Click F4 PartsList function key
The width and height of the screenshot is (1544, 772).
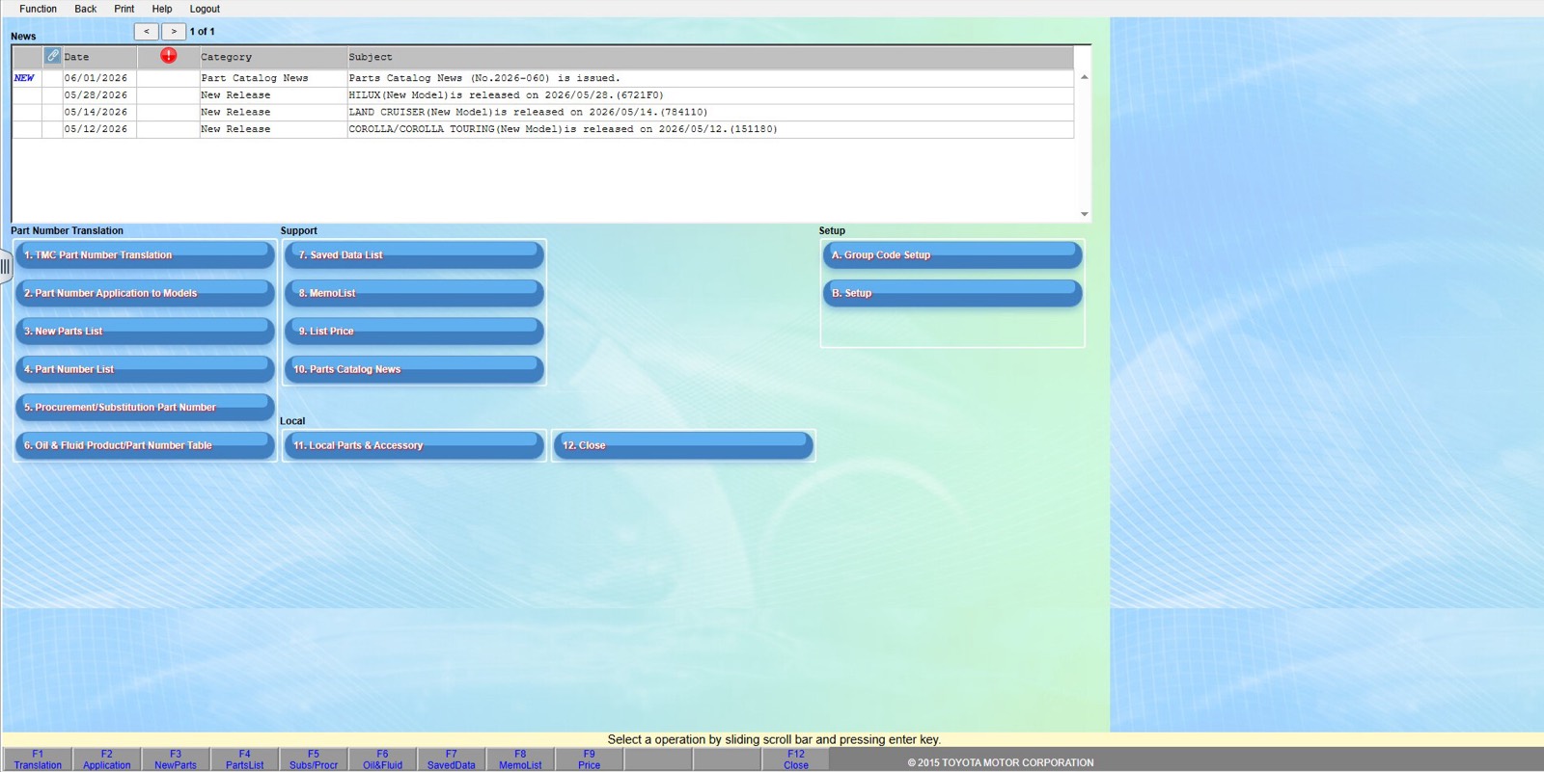point(244,759)
